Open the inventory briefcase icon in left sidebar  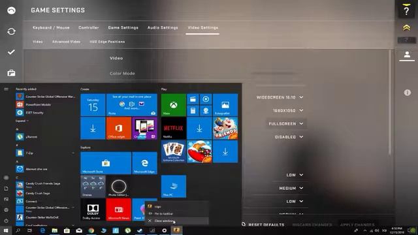(11, 72)
